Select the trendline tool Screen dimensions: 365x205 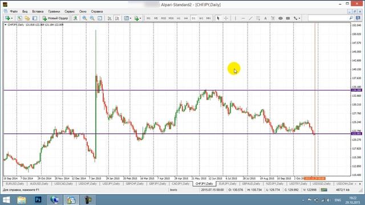click(x=250, y=18)
